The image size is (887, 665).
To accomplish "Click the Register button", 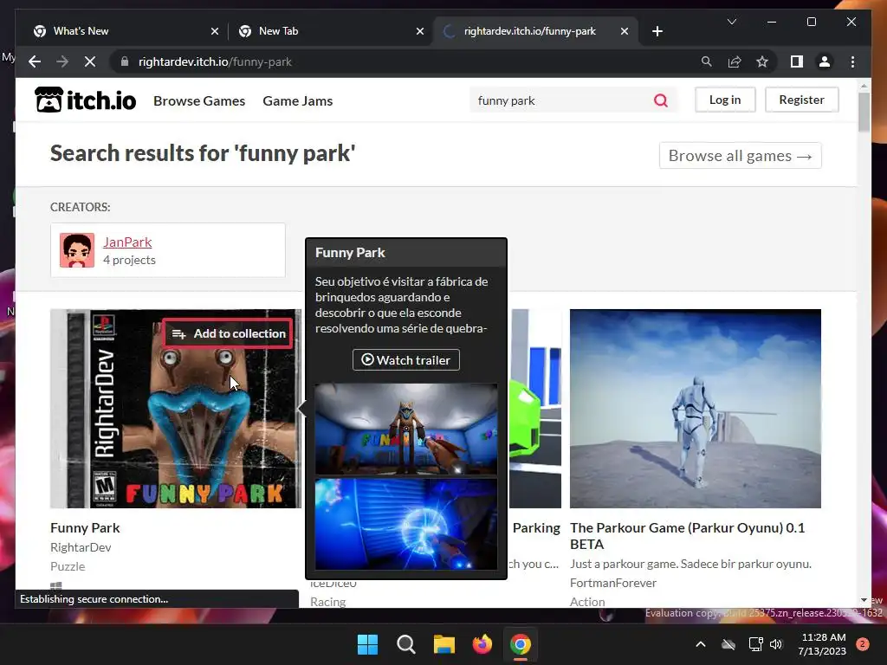I will (801, 100).
